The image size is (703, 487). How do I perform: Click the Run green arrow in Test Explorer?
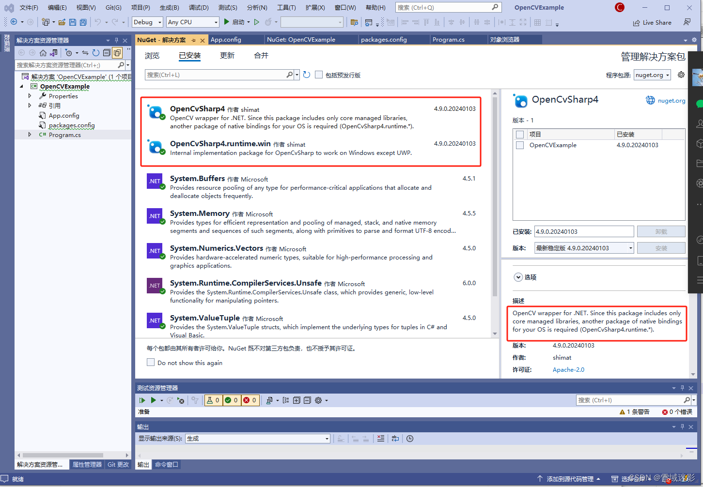[x=153, y=400]
